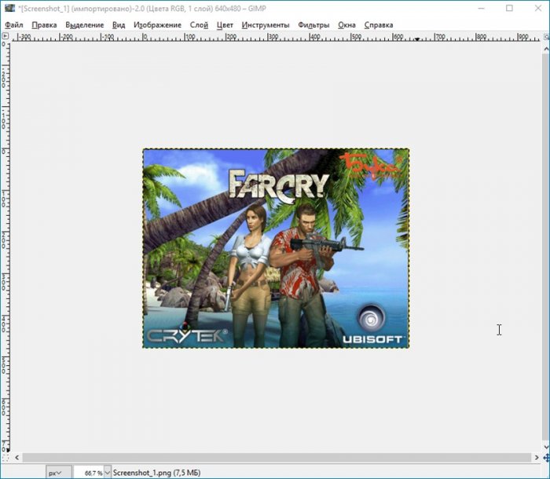This screenshot has width=550, height=479.
Task: Click the horizontal scrollbar track
Action: (275, 457)
